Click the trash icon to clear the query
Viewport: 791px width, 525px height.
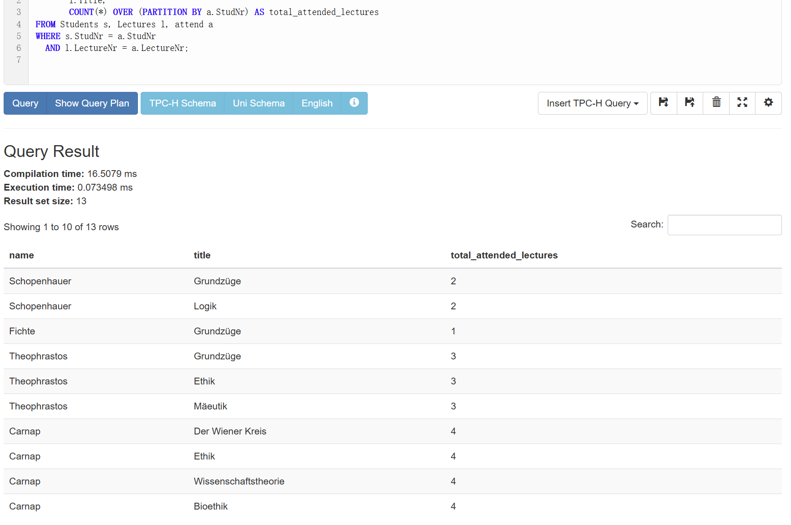(x=716, y=103)
